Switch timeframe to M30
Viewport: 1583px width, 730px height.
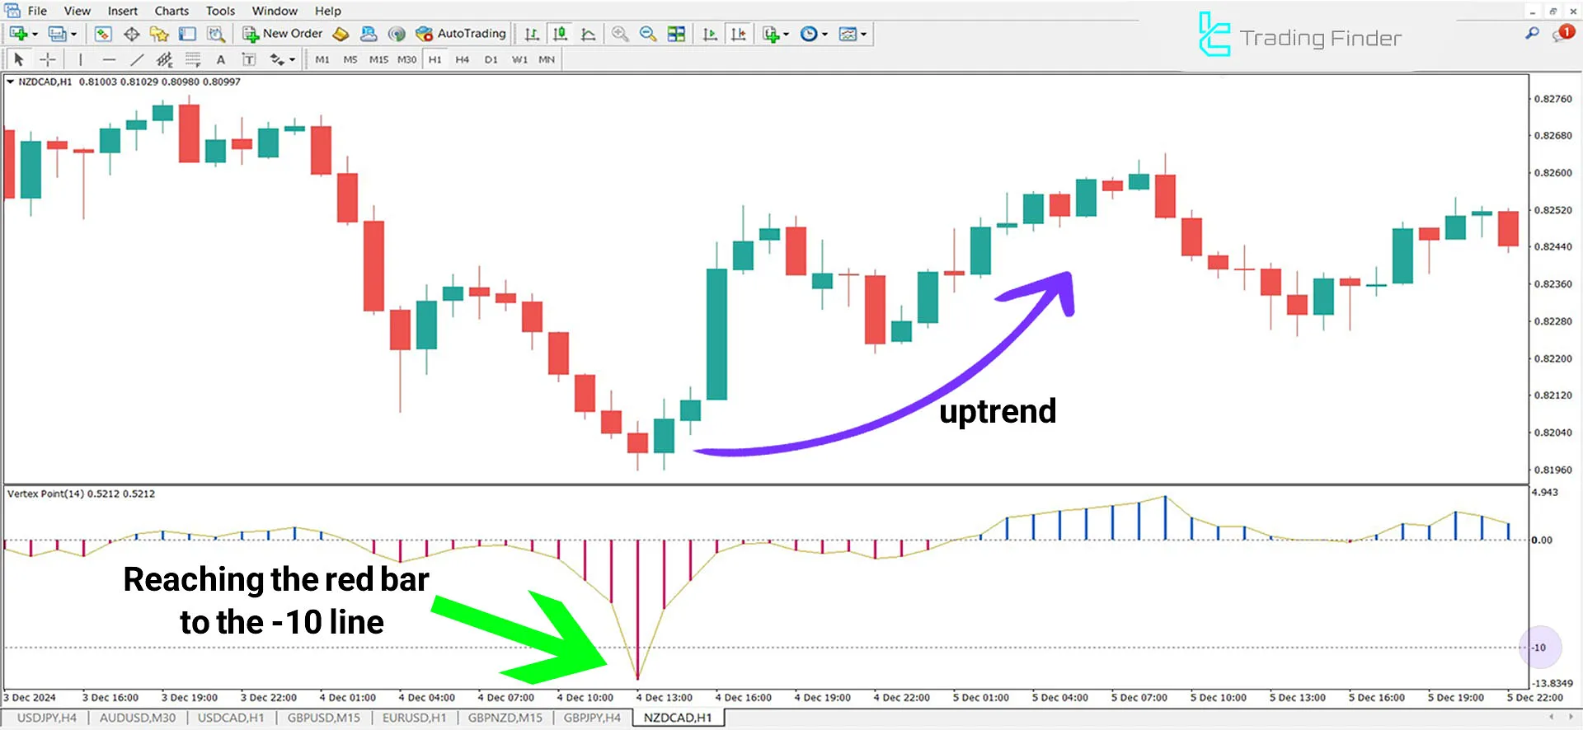(406, 59)
